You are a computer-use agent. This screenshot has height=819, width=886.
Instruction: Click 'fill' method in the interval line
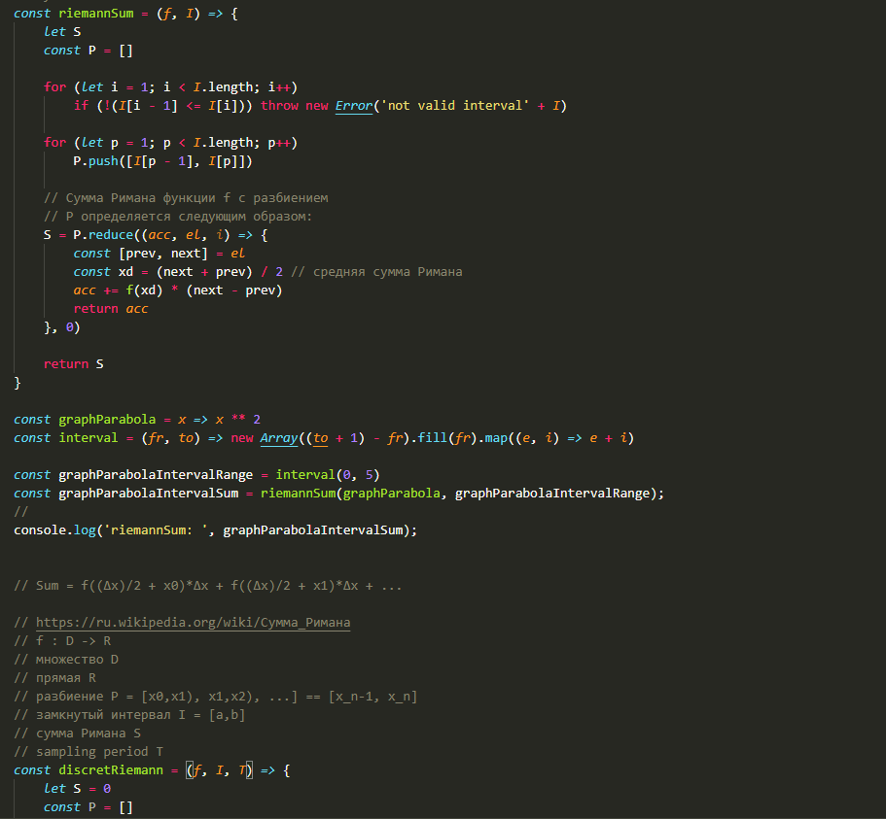tap(432, 438)
